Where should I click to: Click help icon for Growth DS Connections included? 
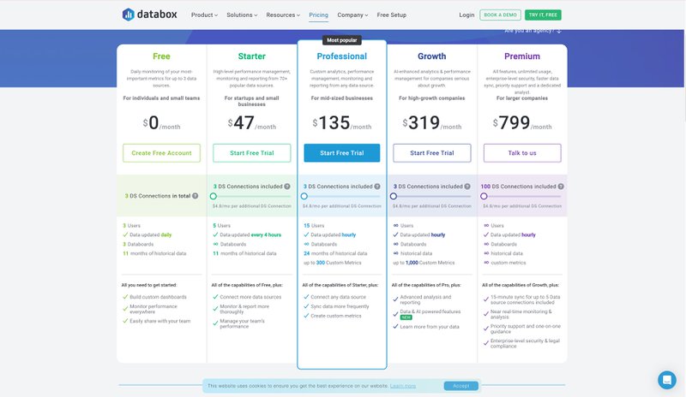click(x=466, y=186)
